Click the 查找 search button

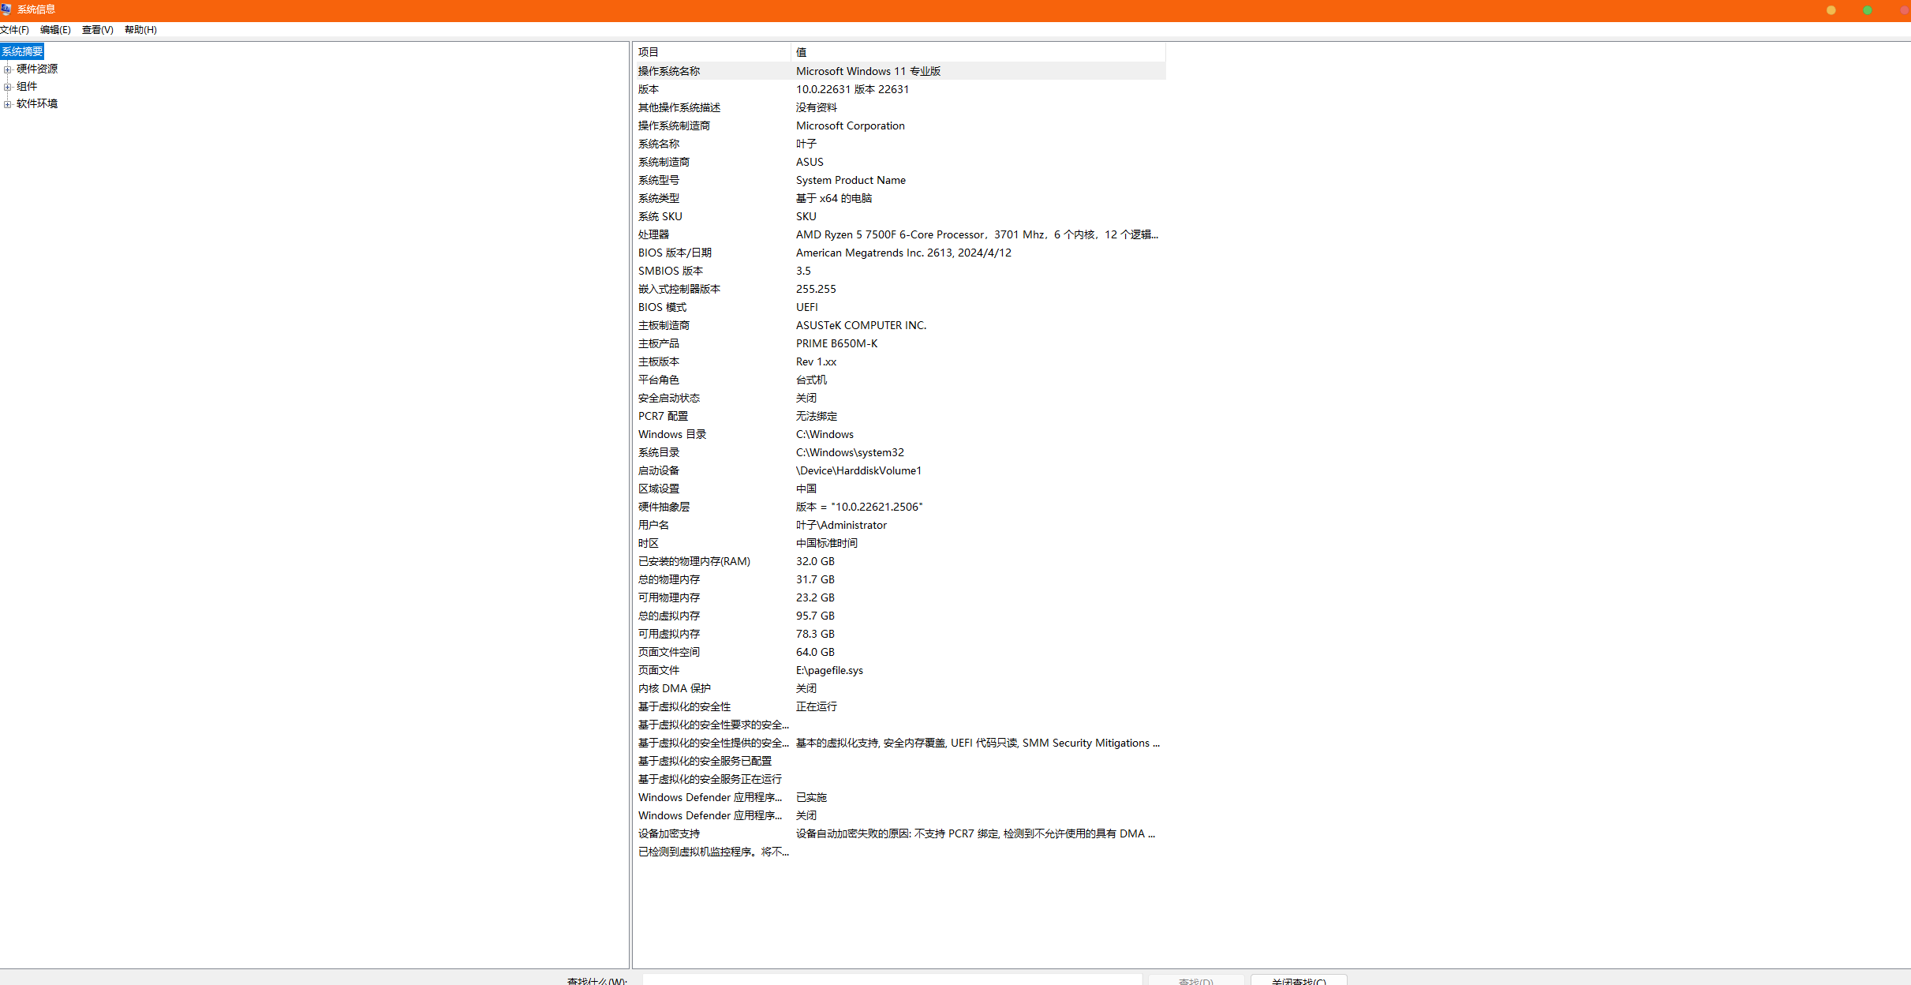coord(1195,980)
